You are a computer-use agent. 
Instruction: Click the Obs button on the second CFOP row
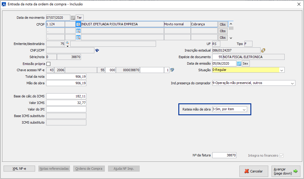223,31
